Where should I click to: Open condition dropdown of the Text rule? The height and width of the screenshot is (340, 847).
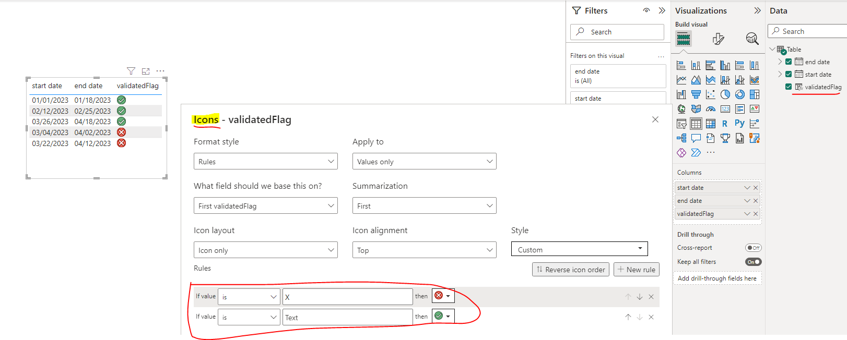pos(249,317)
